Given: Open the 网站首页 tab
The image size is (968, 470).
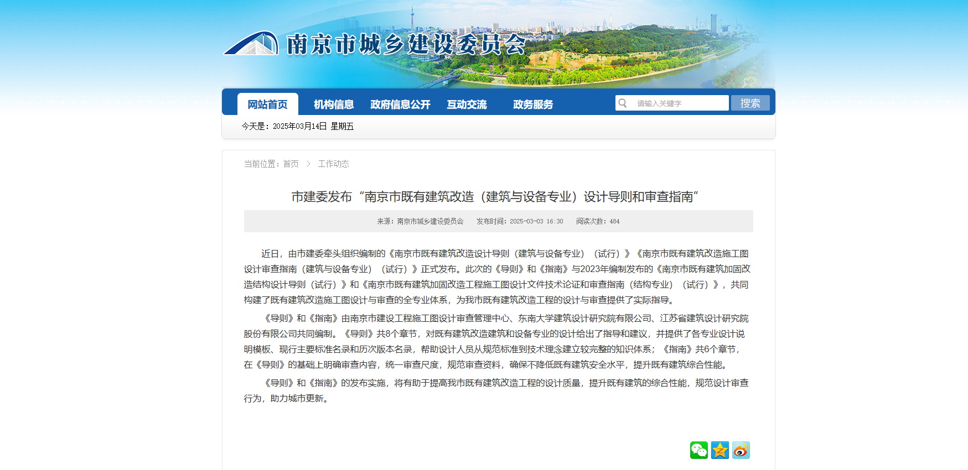Looking at the screenshot, I should (268, 104).
